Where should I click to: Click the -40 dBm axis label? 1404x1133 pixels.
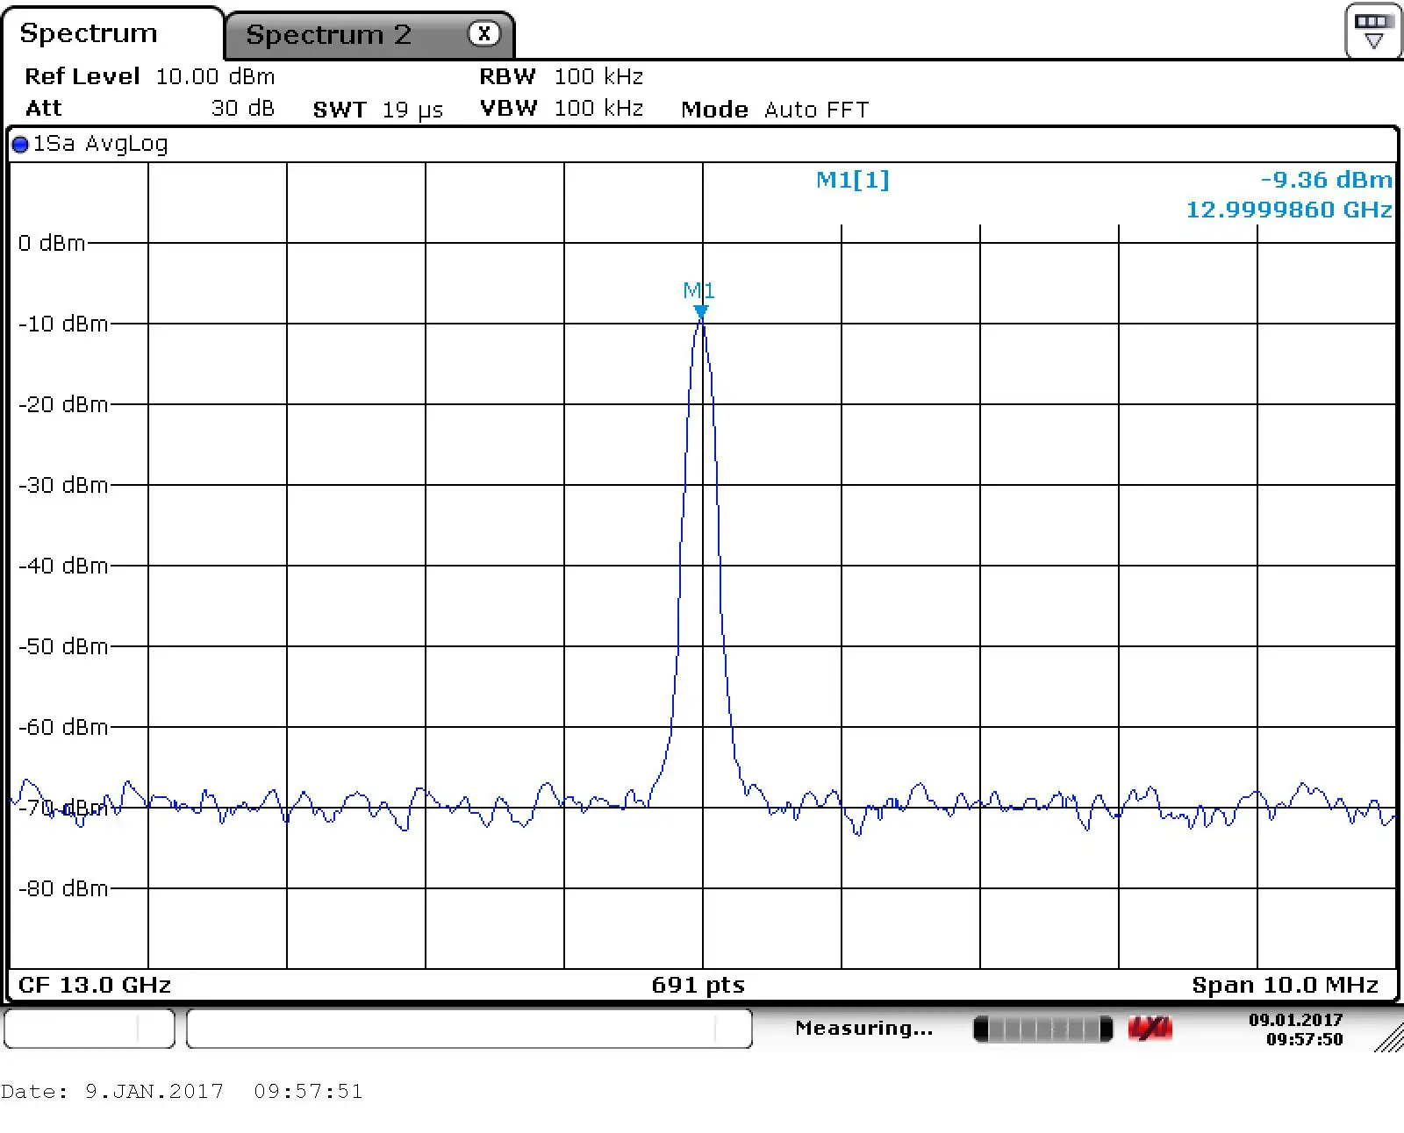coord(63,566)
